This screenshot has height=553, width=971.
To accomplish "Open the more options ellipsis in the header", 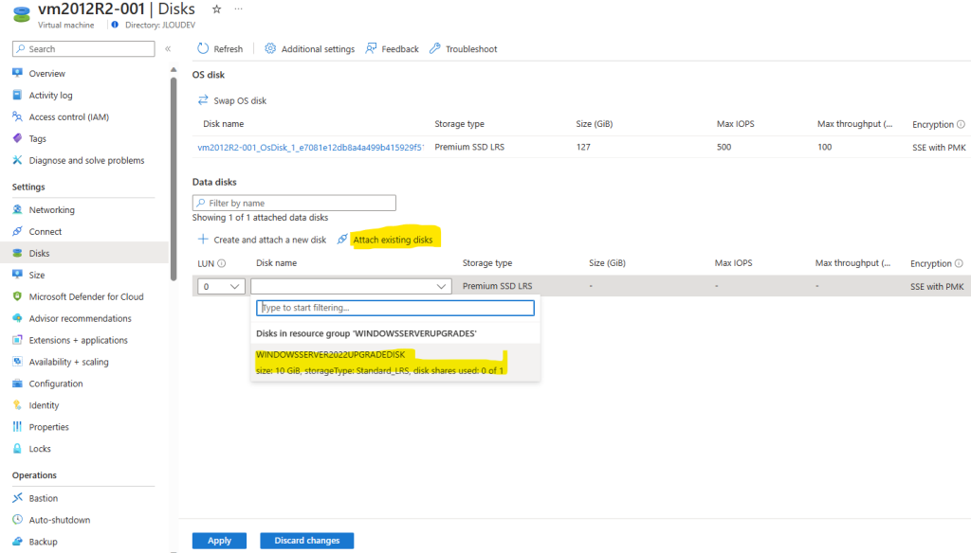I will click(238, 9).
